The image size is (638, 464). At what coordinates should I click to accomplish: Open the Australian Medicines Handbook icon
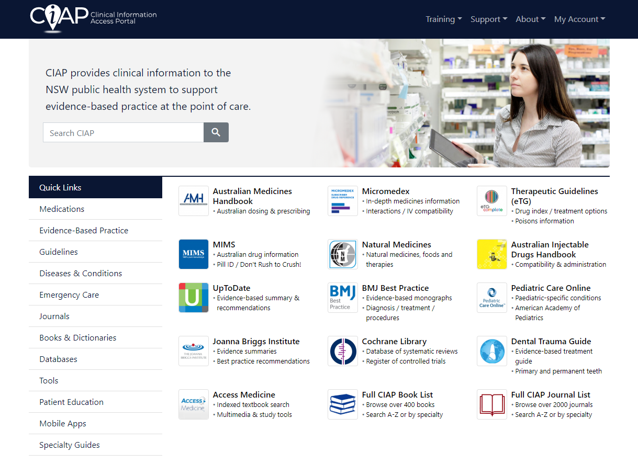tap(193, 201)
